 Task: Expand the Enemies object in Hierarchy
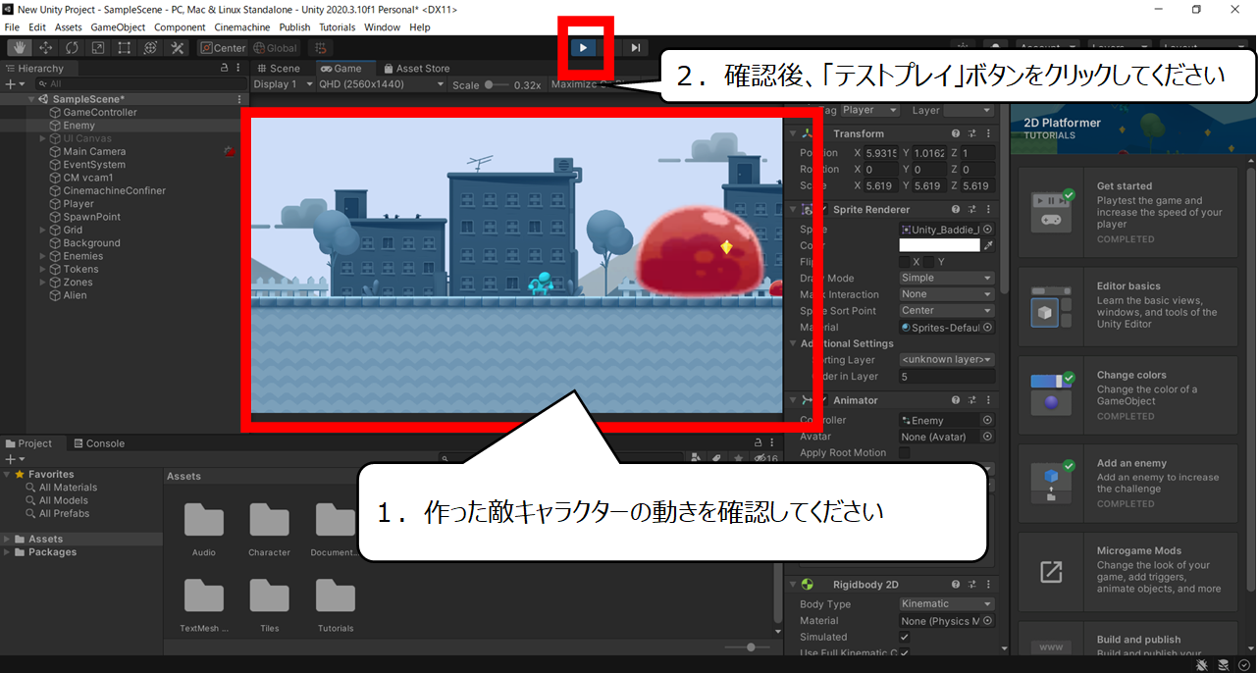tap(43, 256)
